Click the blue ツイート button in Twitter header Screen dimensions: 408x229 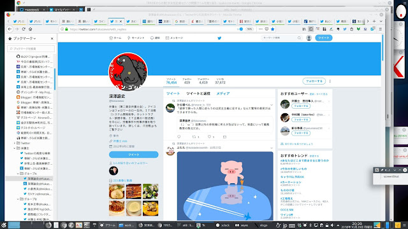(x=324, y=38)
